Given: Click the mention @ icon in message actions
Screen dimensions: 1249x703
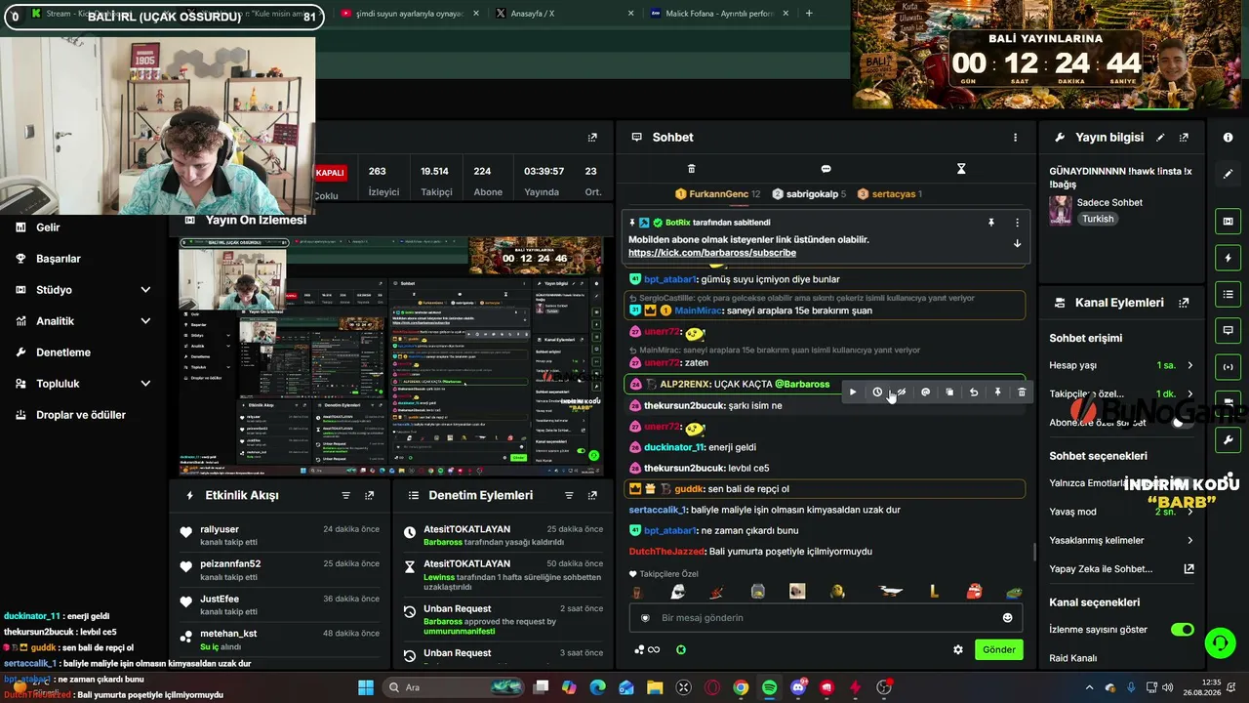Looking at the screenshot, I should [x=925, y=393].
